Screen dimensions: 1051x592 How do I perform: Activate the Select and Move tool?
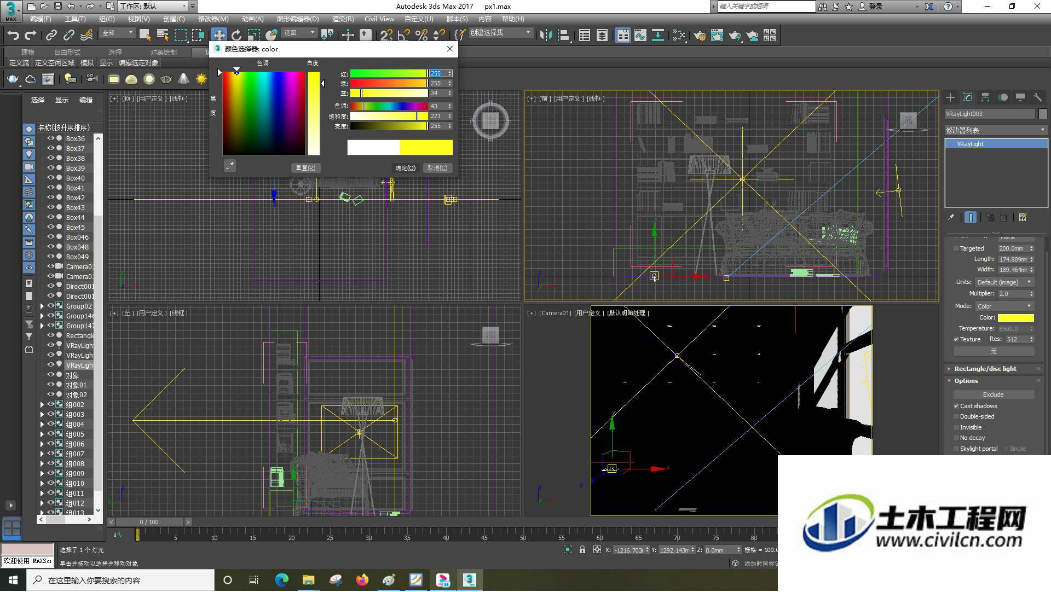click(x=219, y=35)
